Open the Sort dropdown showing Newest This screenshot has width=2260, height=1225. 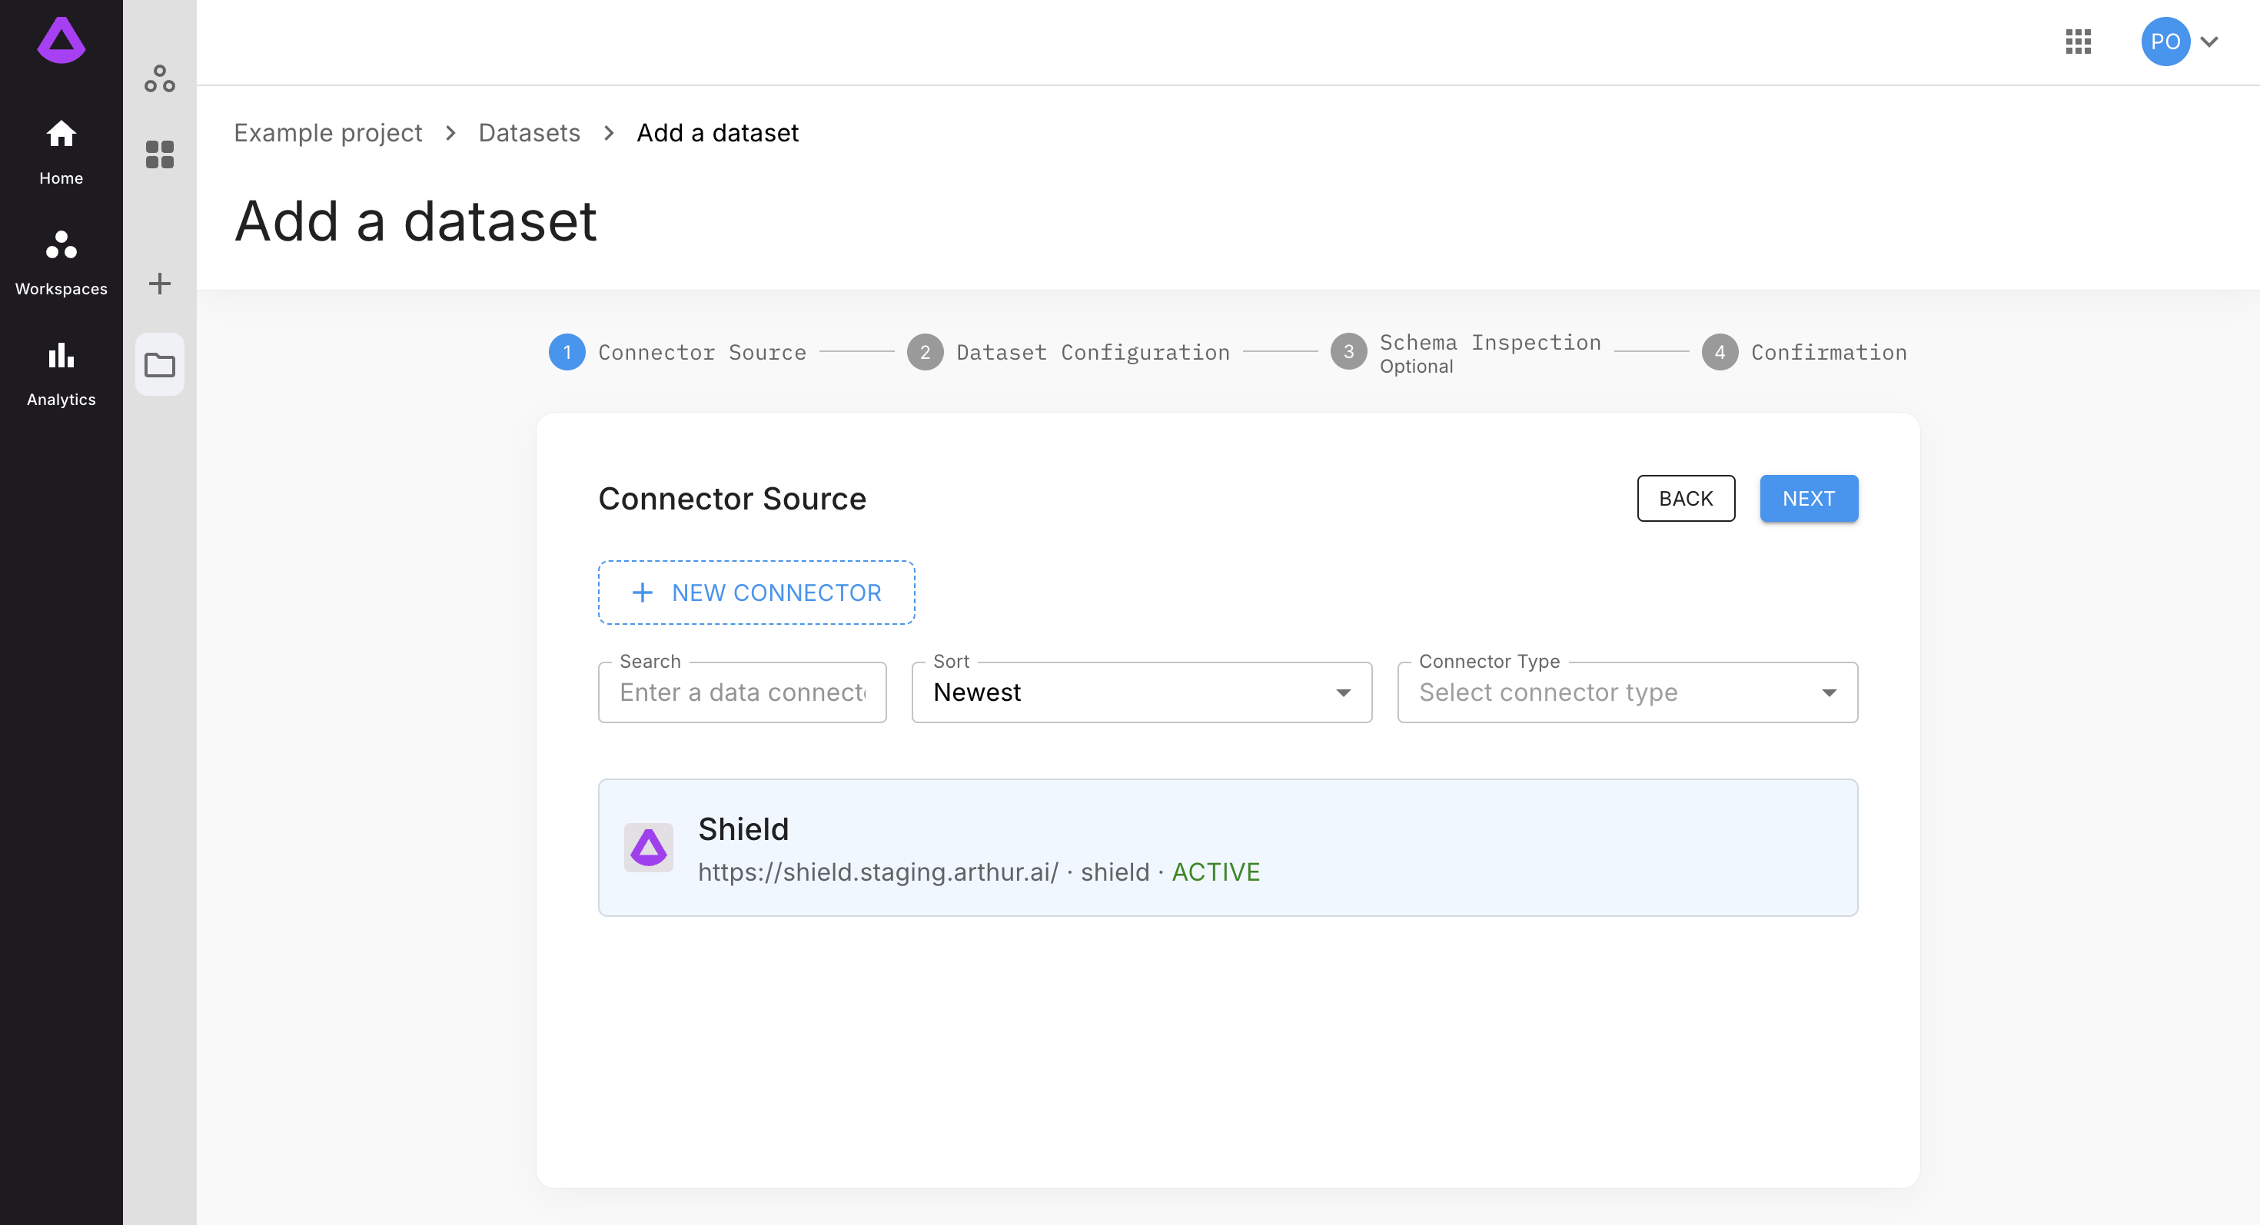tap(1142, 692)
